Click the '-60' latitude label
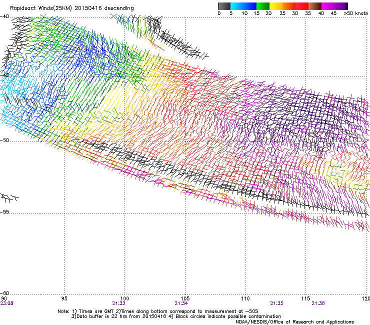The width and height of the screenshot is (370, 325). point(4,293)
